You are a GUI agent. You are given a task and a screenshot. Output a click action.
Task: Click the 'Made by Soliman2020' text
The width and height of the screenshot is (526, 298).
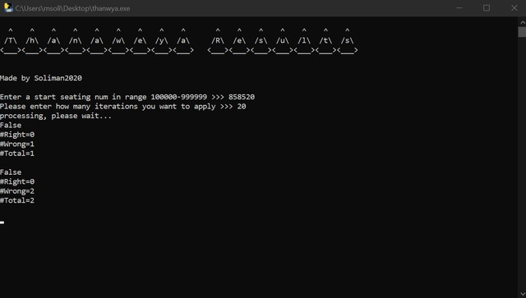(41, 78)
